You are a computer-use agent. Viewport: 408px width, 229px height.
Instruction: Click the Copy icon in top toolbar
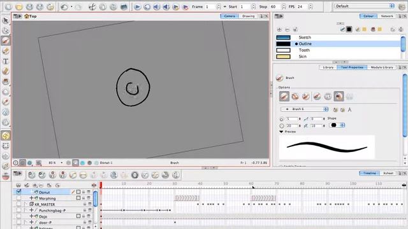[103, 7]
